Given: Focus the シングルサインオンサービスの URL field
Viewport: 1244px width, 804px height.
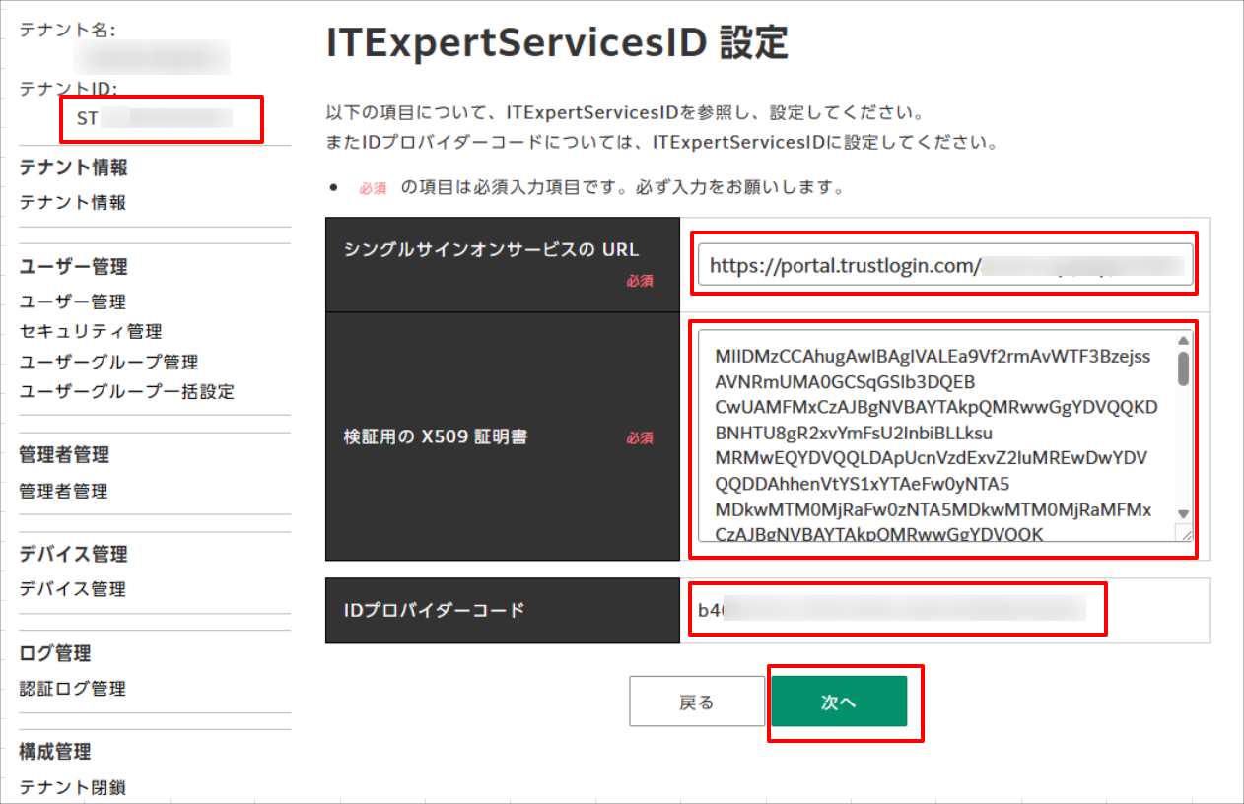Looking at the screenshot, I should tap(944, 265).
